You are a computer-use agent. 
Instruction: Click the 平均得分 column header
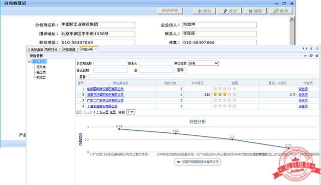pyautogui.click(x=197, y=83)
